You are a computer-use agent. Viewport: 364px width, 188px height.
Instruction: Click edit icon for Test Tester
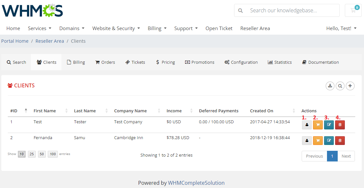pyautogui.click(x=329, y=125)
